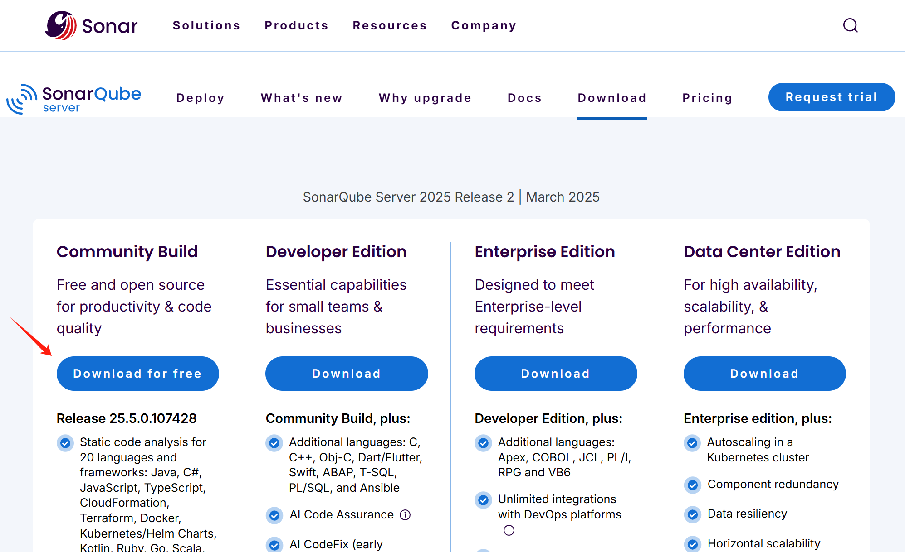Click info icon next to AI Code Assurance

coord(405,515)
